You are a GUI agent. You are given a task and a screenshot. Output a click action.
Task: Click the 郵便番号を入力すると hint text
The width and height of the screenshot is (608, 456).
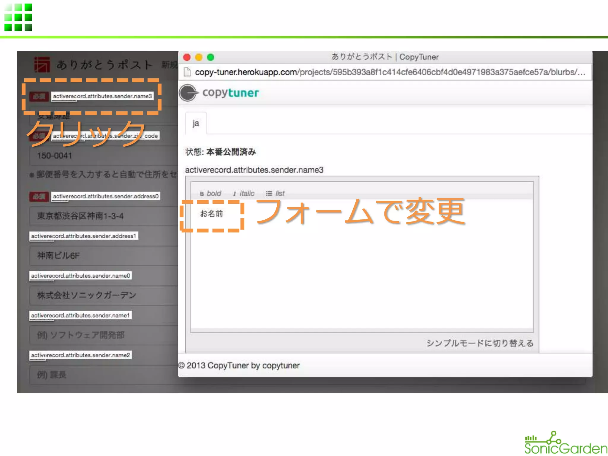[x=104, y=174]
